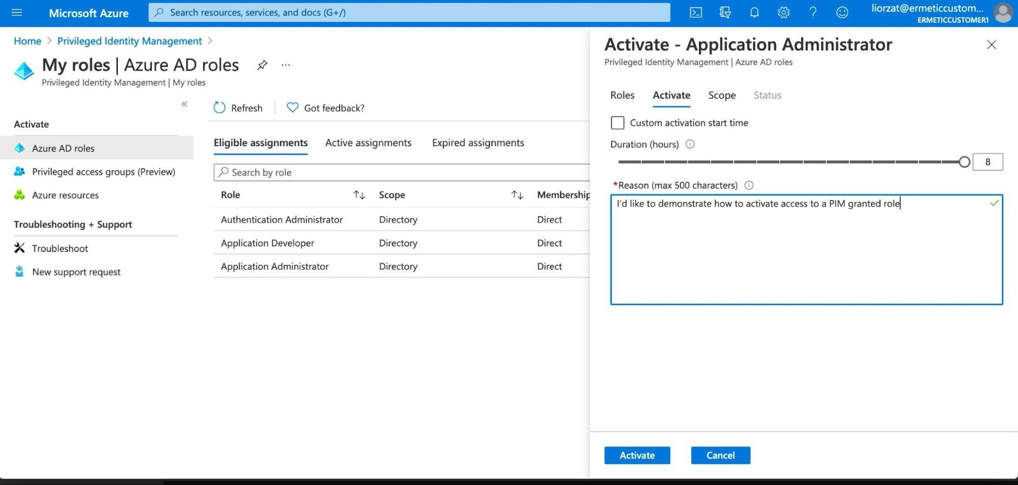Open portal settings gear

click(x=783, y=12)
